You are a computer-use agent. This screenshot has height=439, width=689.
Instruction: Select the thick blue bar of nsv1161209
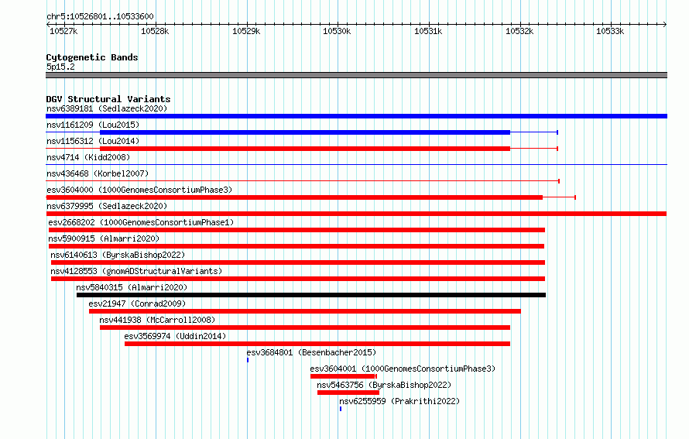click(305, 132)
